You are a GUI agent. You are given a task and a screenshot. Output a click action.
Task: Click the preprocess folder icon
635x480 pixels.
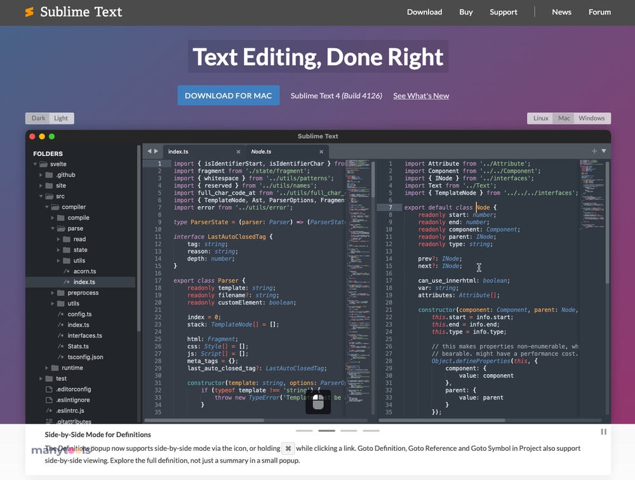(x=61, y=293)
